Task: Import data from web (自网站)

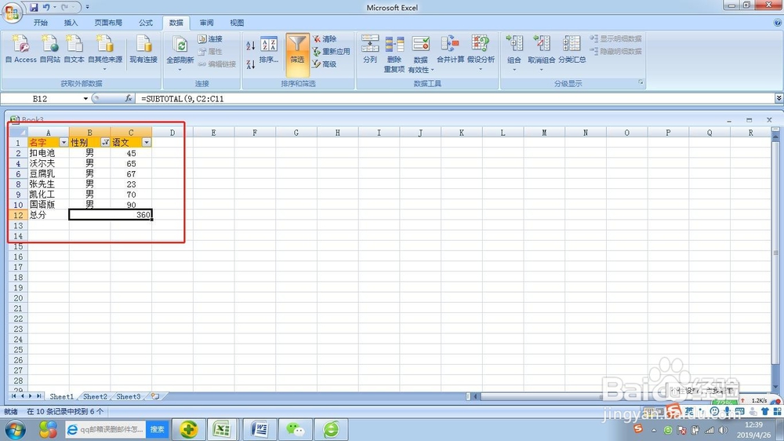Action: [50, 49]
